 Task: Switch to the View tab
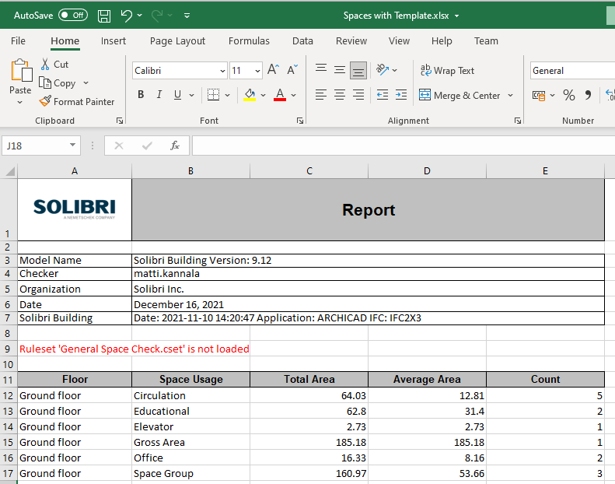[x=399, y=40]
